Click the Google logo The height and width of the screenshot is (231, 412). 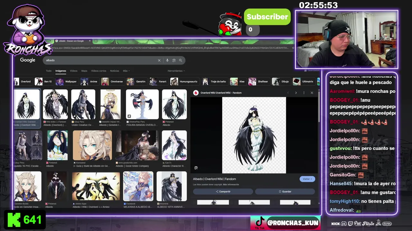pos(28,60)
